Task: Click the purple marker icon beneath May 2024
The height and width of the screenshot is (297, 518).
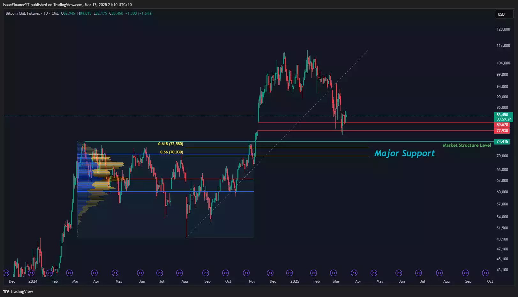Action: 115,273
